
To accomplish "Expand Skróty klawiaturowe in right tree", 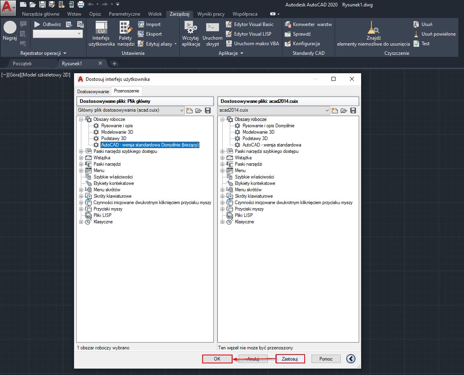I will pos(222,197).
